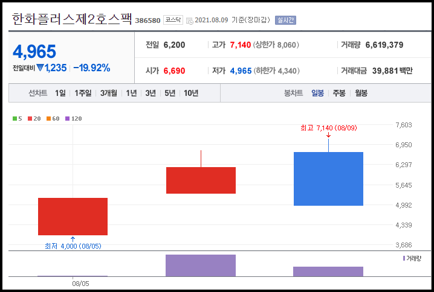
Task: Click the trading value 39,881 백만
Action: [x=392, y=71]
